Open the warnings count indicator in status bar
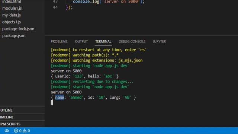Image resolution: width=238 pixels, height=134 pixels. tap(26, 131)
